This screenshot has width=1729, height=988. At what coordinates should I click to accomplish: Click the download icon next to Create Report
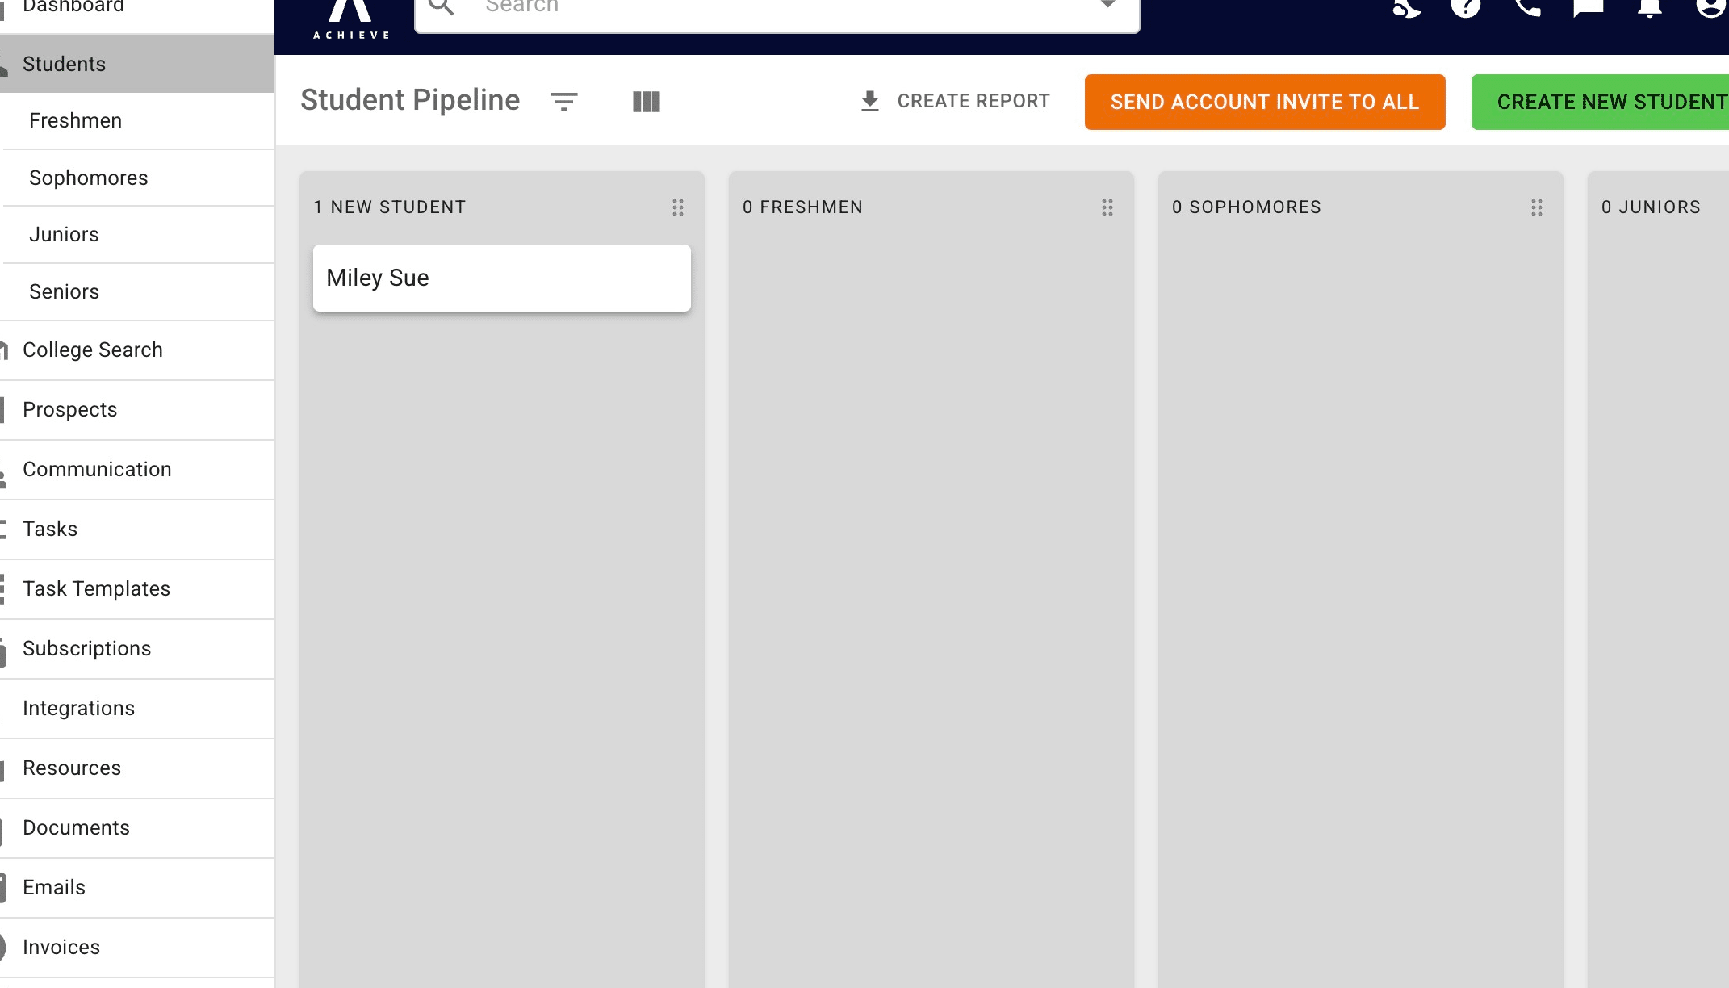pos(869,101)
